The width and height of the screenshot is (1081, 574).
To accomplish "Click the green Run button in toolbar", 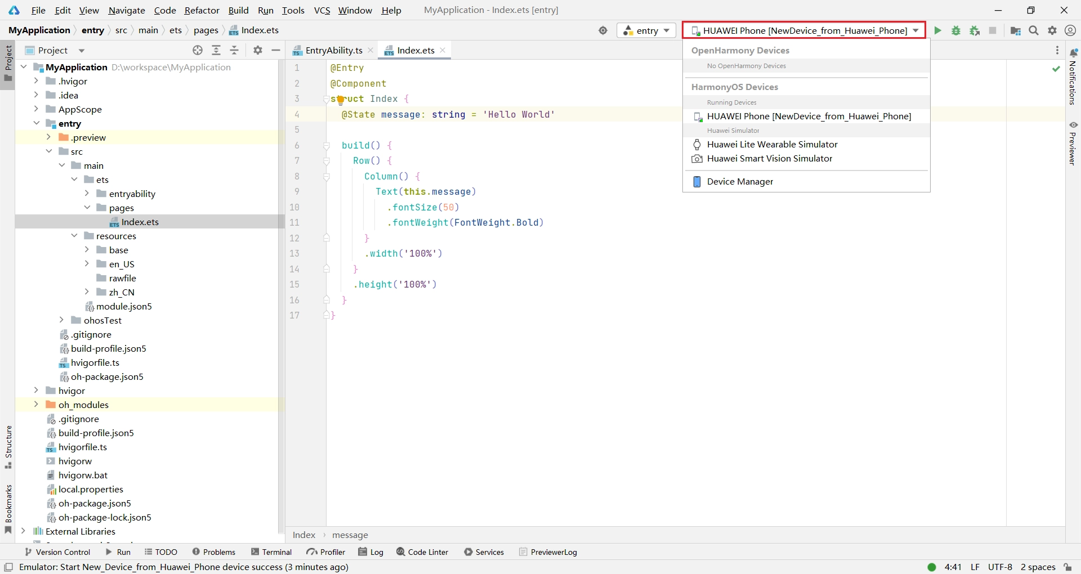I will (x=937, y=30).
